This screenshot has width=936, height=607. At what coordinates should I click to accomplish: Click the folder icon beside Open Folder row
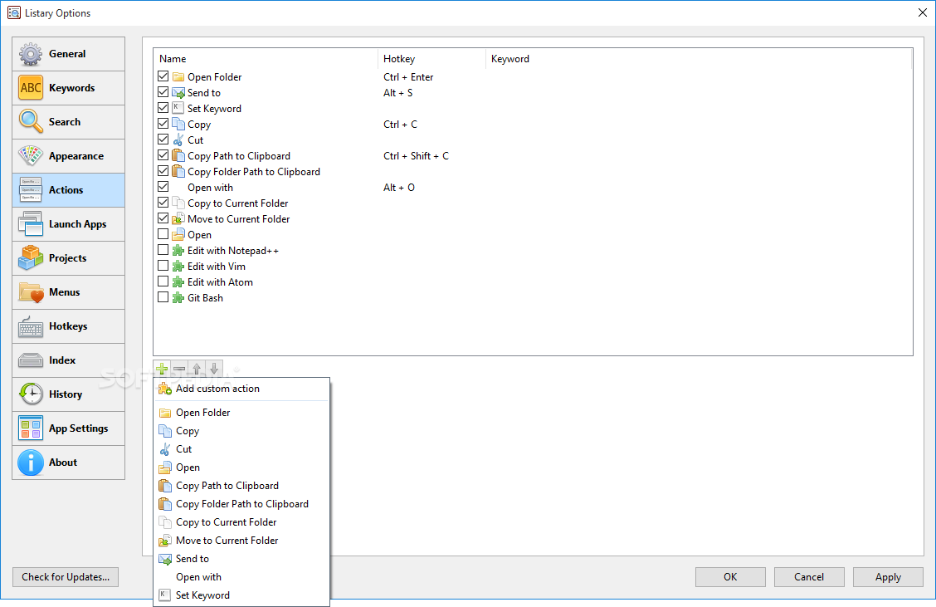click(x=178, y=77)
